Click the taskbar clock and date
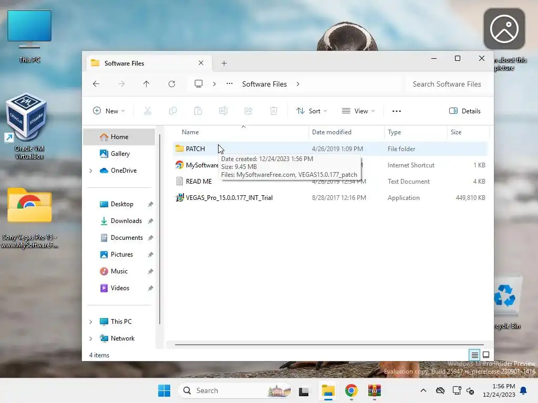 tap(499, 390)
